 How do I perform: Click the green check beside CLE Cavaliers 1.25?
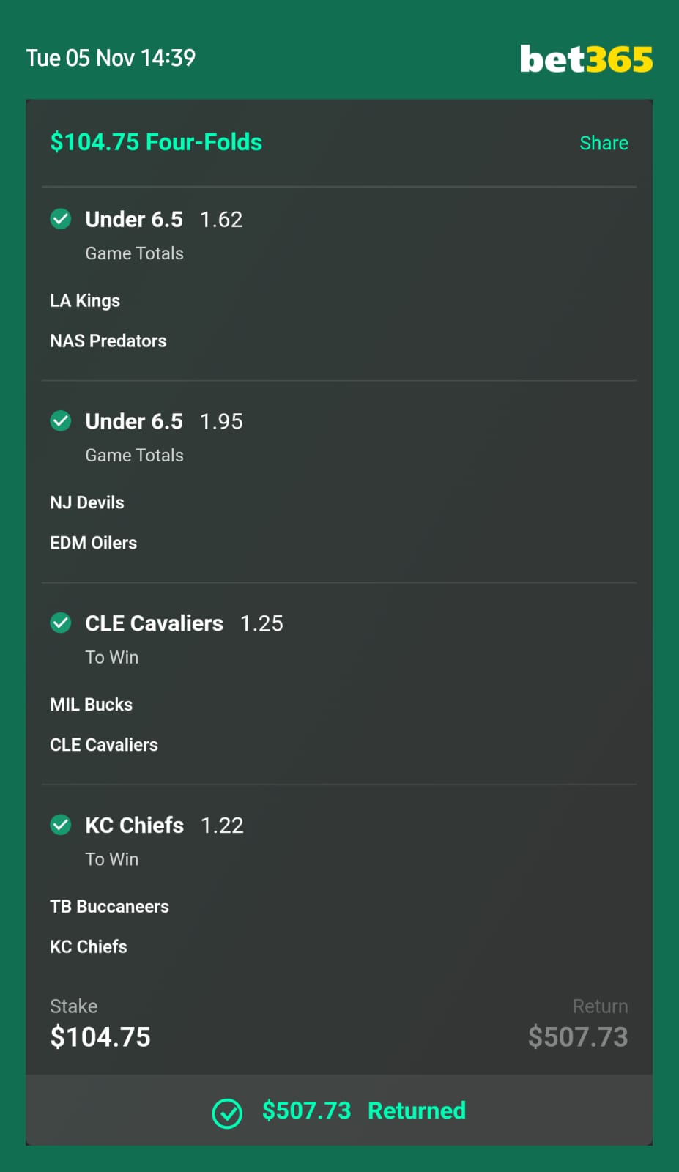61,623
